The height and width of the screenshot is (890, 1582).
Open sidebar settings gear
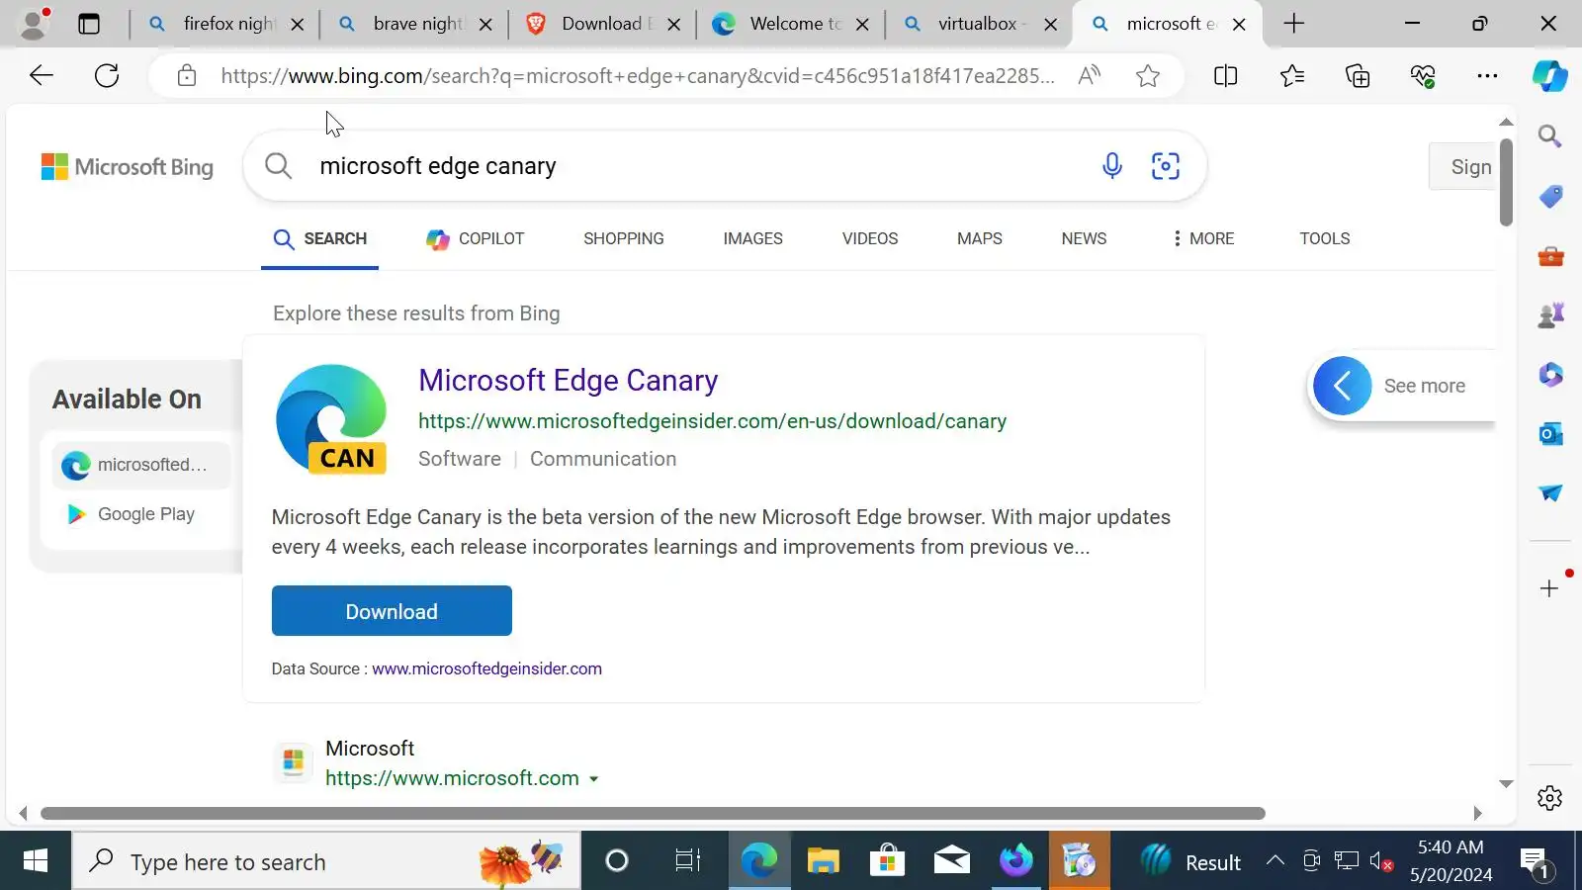1549,797
